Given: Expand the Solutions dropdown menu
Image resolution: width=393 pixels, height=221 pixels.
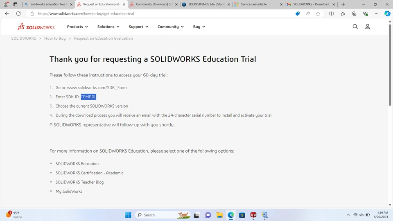Looking at the screenshot, I should click(108, 27).
